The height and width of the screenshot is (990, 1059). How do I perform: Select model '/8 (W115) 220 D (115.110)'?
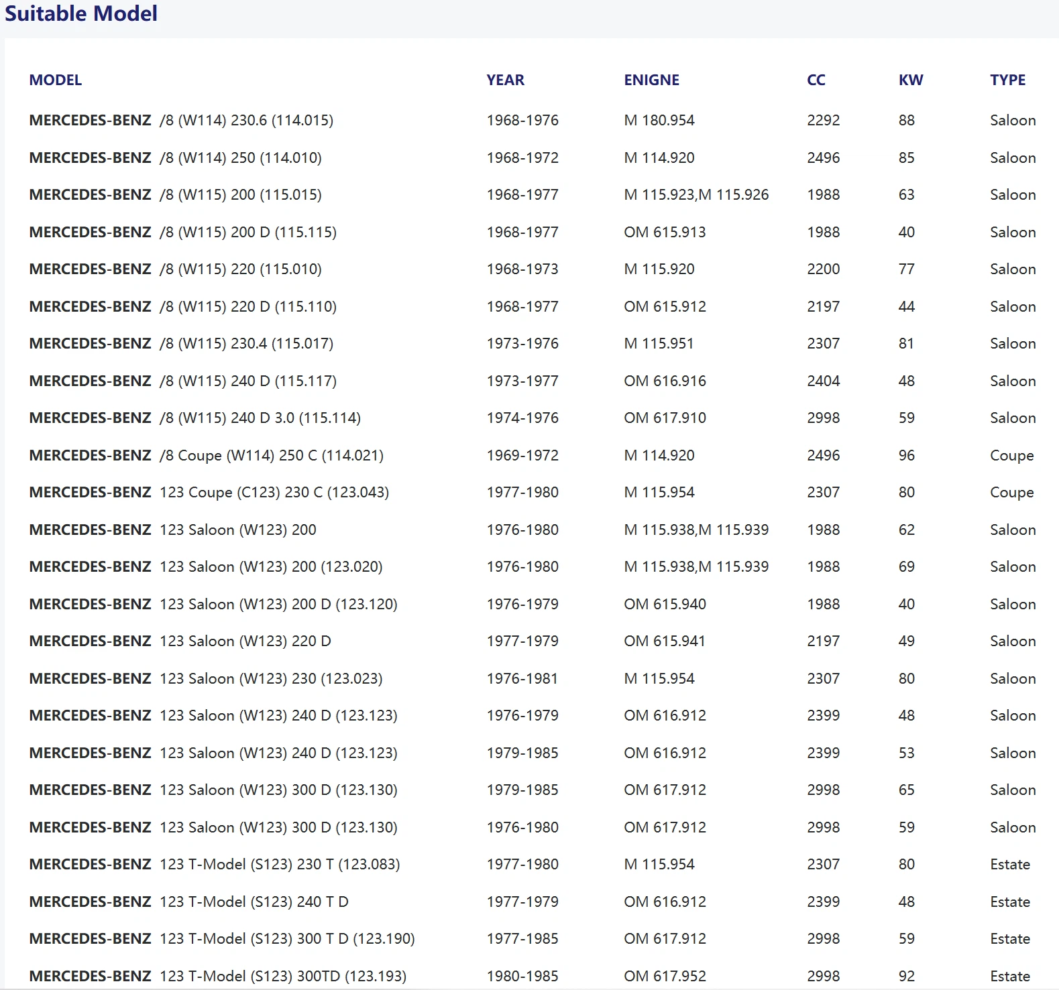(x=248, y=306)
